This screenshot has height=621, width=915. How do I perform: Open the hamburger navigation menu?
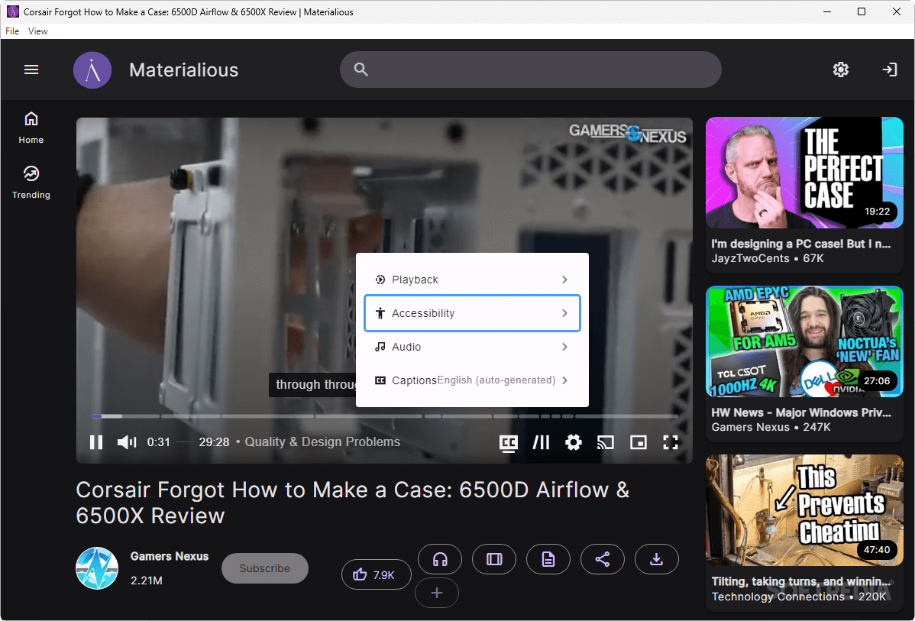[31, 70]
